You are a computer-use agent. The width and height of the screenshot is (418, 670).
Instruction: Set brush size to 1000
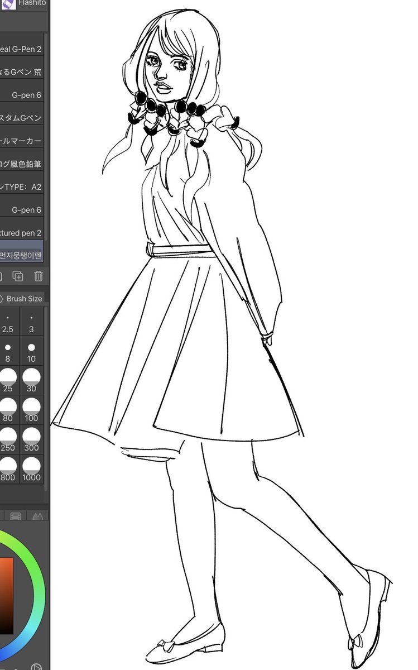tap(31, 470)
